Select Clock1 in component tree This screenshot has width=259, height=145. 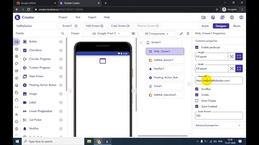[x=165, y=86]
